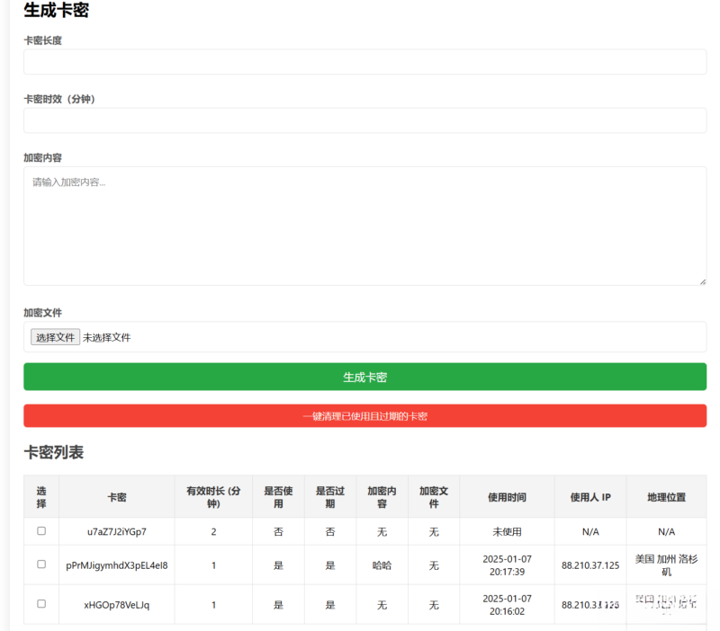This screenshot has height=631, width=720.
Task: Check the checkbox for card xHGOp78VeLJq
Action: click(x=40, y=604)
